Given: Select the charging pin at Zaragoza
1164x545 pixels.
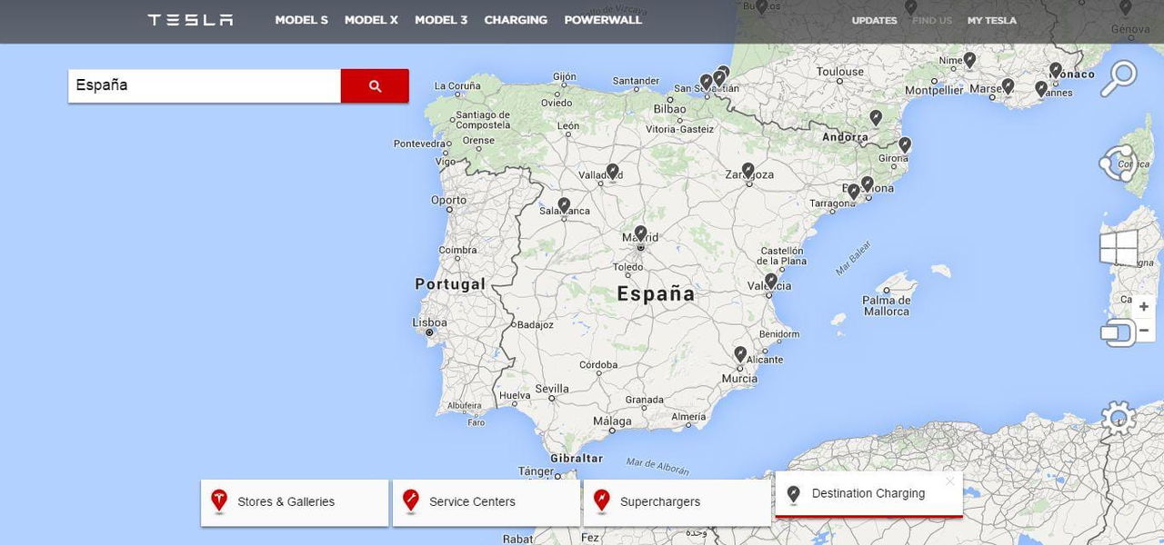Looking at the screenshot, I should pyautogui.click(x=748, y=171).
